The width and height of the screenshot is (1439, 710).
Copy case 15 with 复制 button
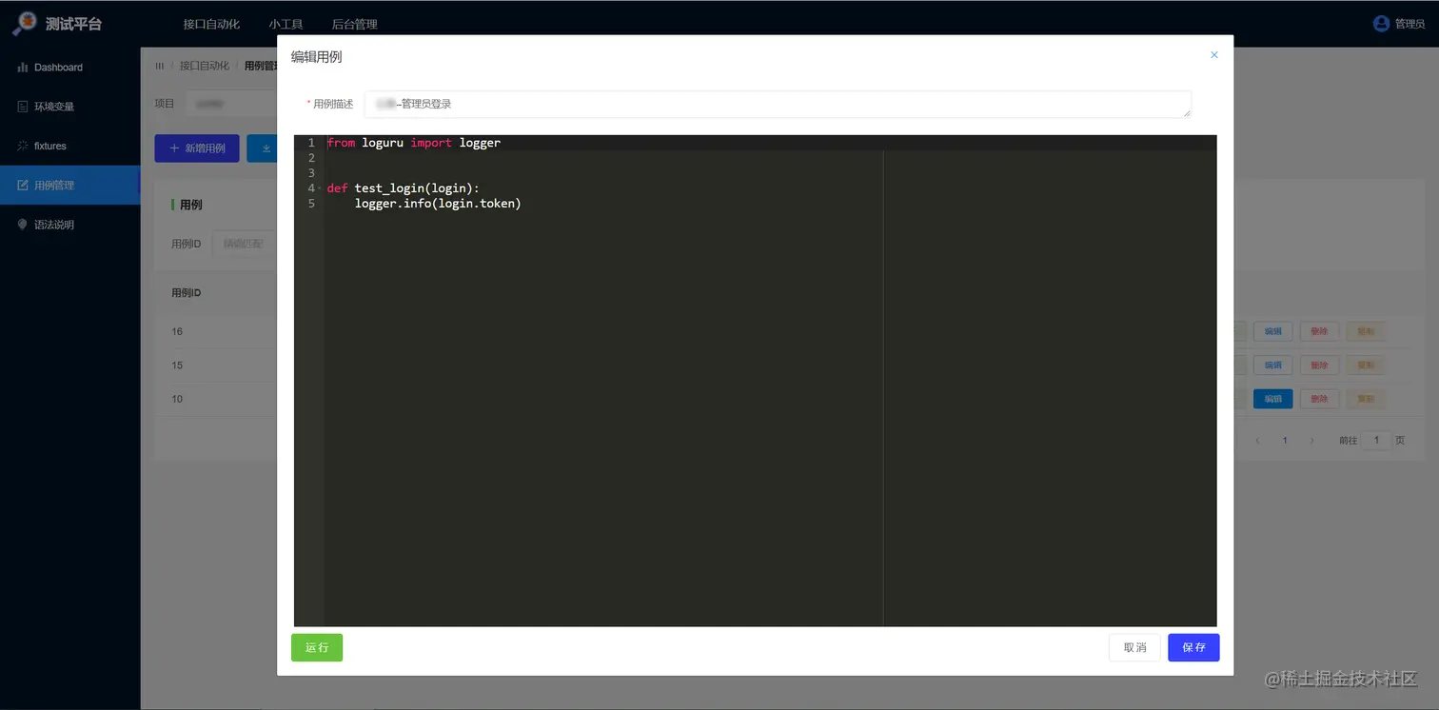tap(1366, 365)
